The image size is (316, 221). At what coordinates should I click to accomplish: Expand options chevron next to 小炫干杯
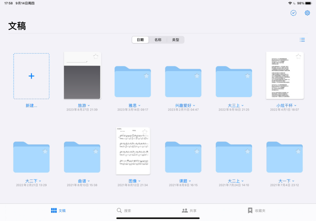pyautogui.click(x=295, y=105)
